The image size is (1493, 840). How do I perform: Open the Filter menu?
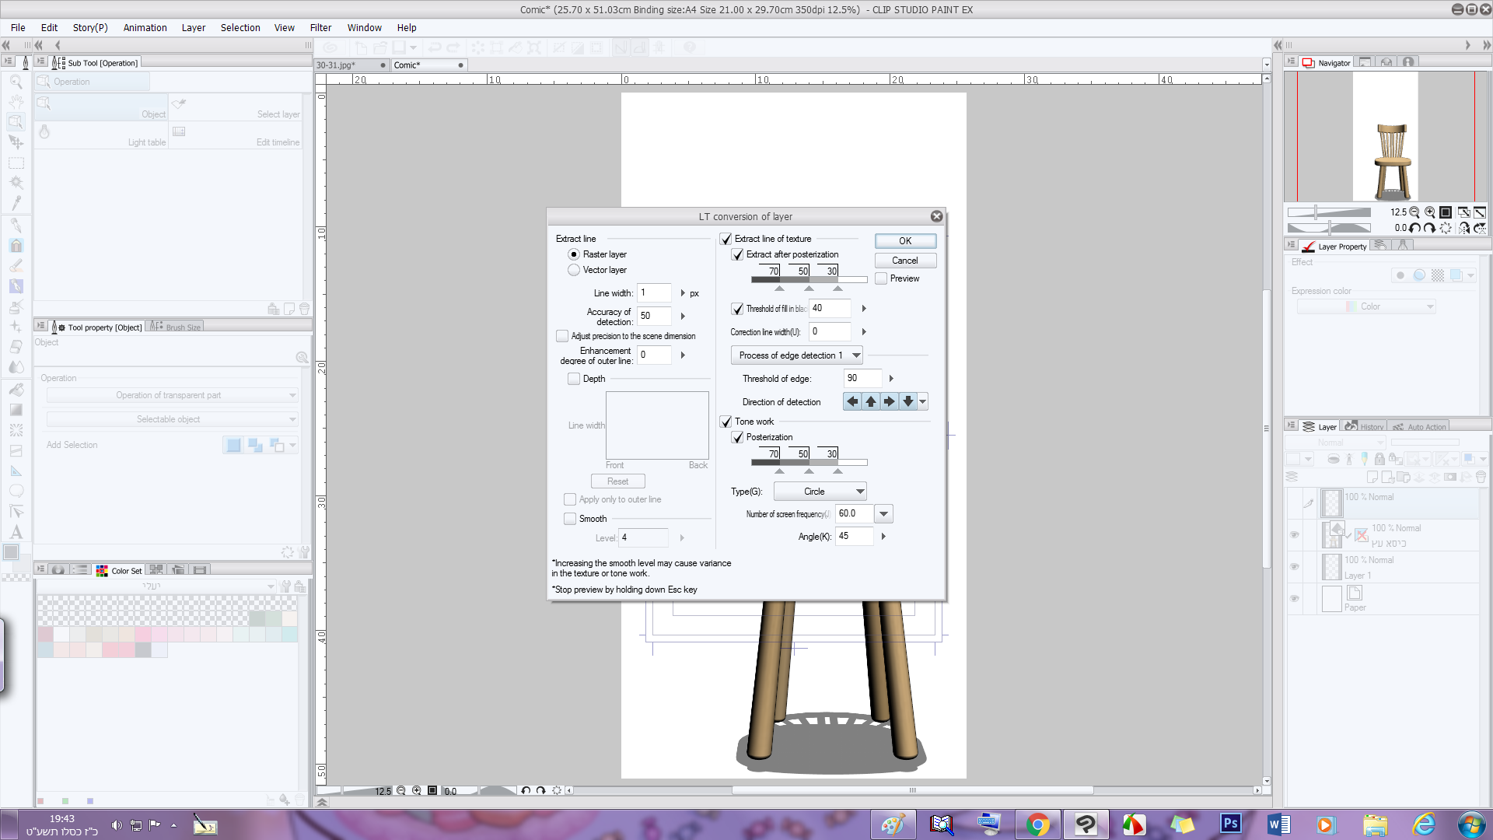(x=320, y=27)
